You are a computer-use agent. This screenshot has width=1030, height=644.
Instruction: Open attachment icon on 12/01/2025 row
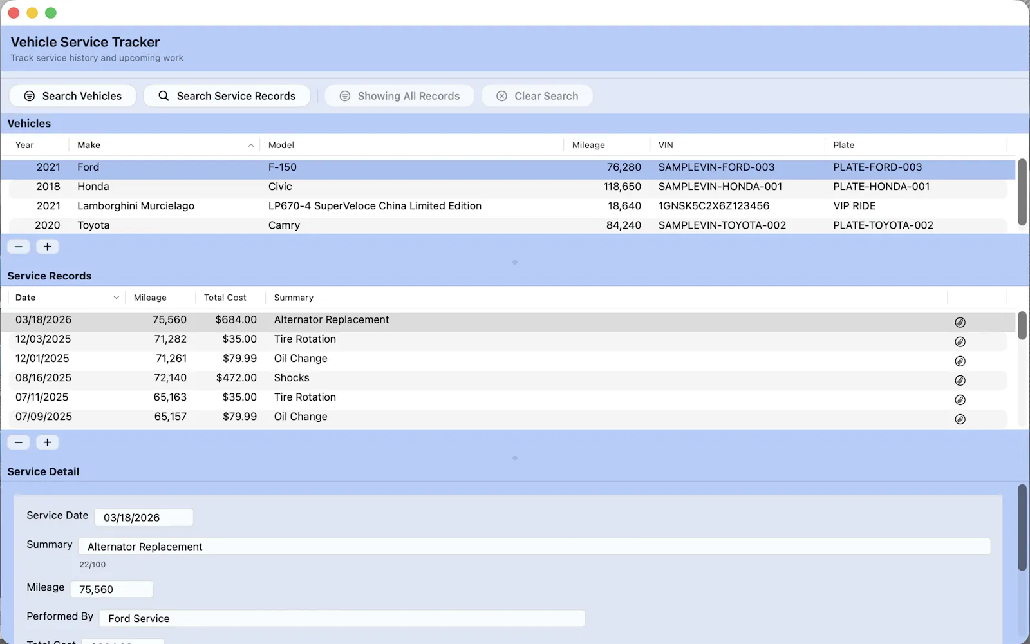coord(960,361)
